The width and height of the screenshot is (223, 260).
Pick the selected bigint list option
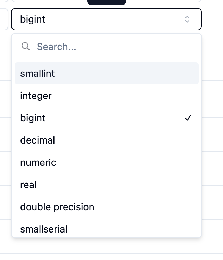click(x=33, y=118)
